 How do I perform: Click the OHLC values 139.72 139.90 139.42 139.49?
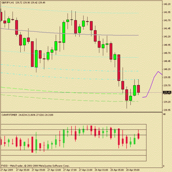[x=30, y=2]
